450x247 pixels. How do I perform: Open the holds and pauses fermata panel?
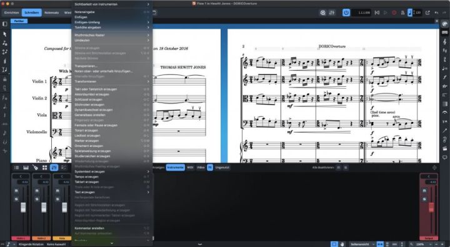(444, 113)
